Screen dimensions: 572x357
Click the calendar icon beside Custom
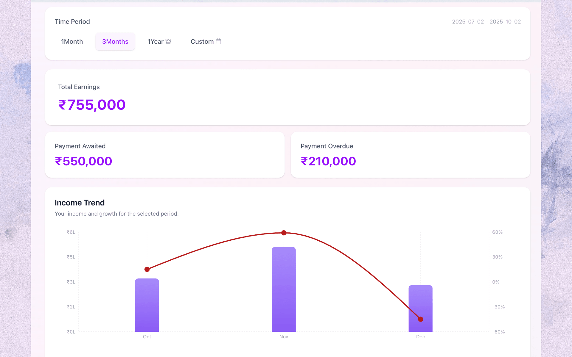click(218, 41)
